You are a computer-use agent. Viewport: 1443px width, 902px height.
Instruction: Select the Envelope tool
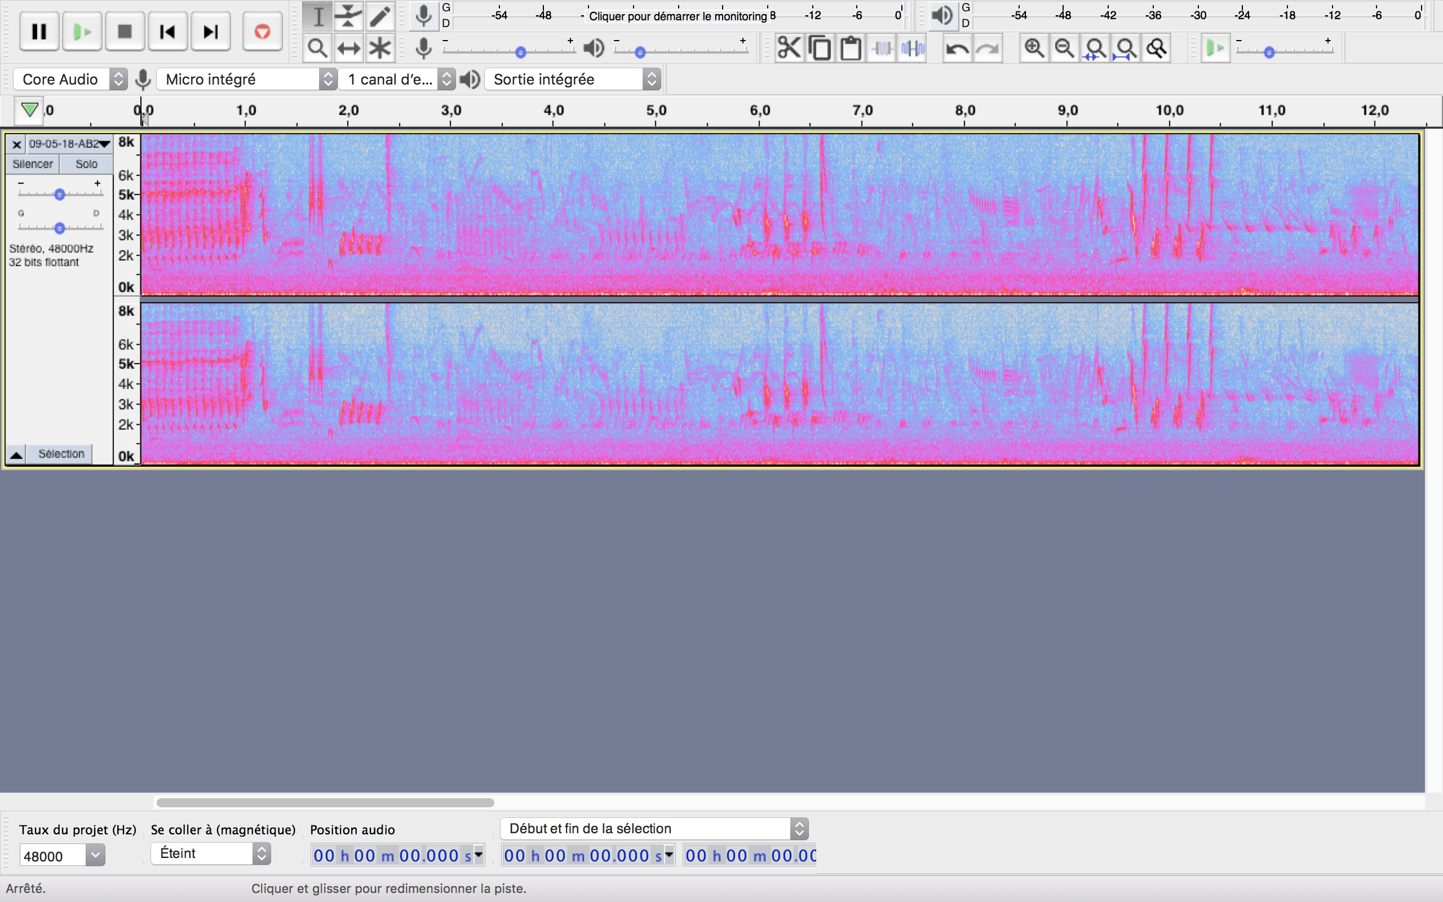348,17
